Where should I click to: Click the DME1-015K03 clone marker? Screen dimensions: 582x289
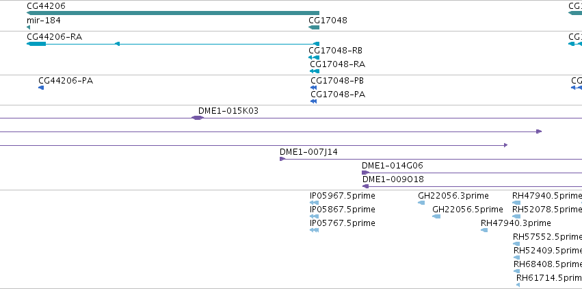click(x=198, y=118)
